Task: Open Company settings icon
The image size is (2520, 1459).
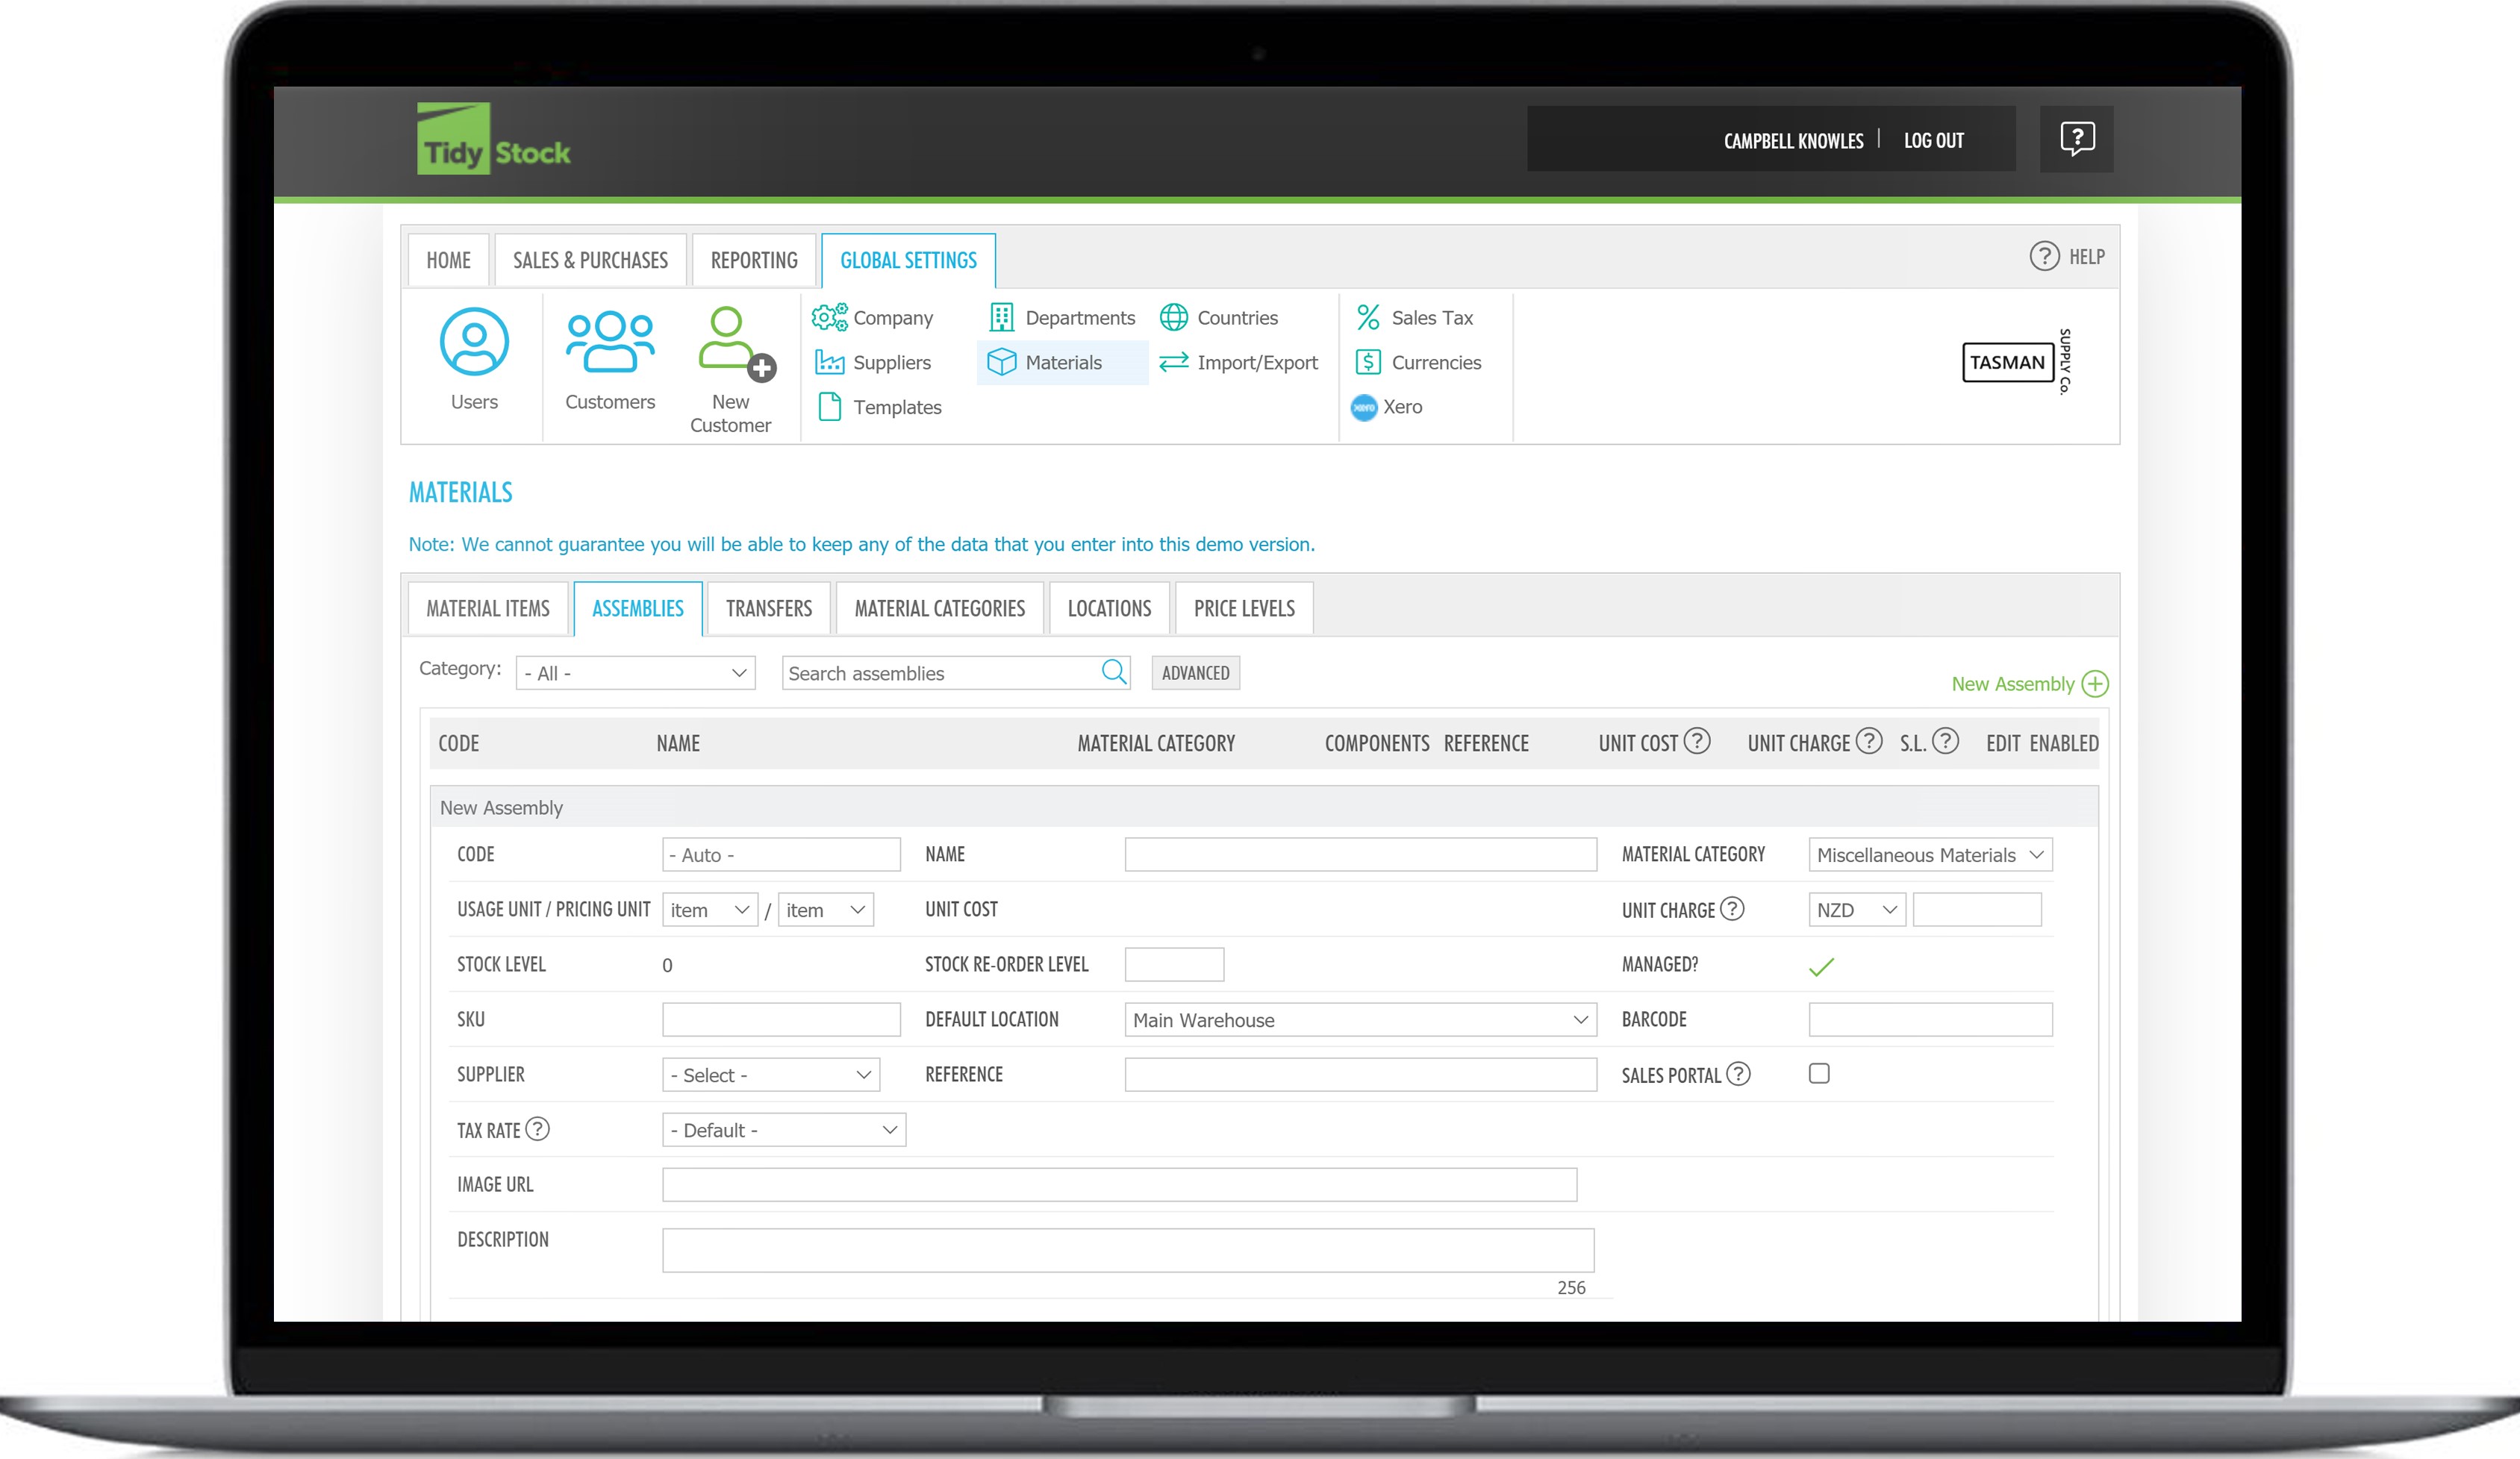Action: pyautogui.click(x=828, y=316)
